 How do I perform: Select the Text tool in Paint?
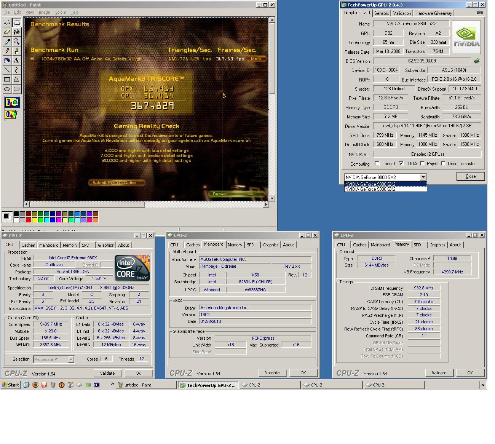click(x=17, y=61)
